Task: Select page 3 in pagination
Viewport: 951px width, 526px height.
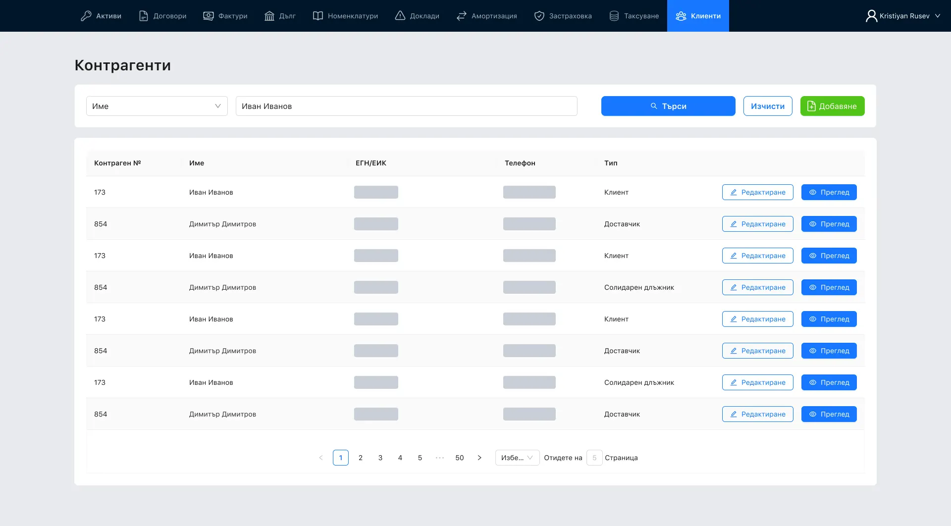Action: [x=380, y=458]
